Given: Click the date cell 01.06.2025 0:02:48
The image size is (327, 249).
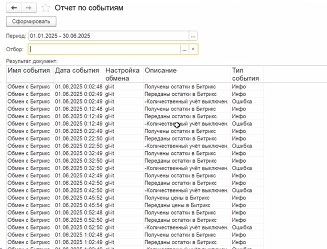Looking at the screenshot, I should point(78,87).
